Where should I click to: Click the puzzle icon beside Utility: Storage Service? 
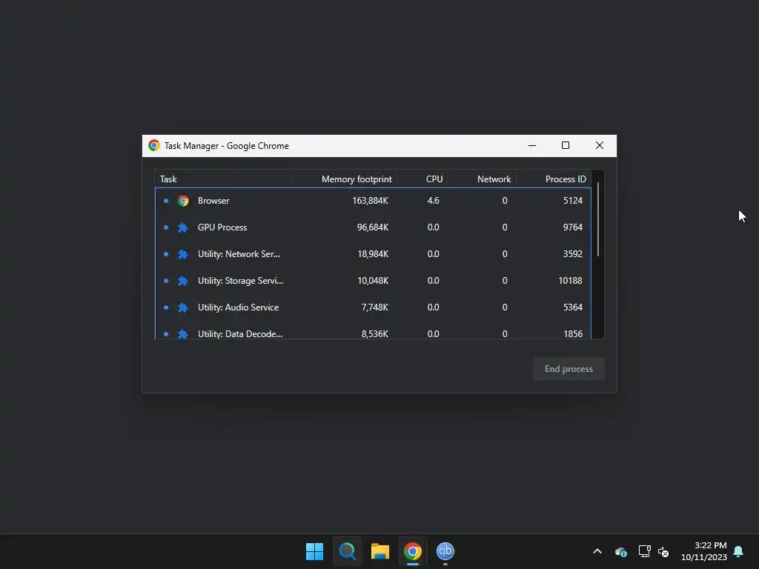tap(183, 281)
